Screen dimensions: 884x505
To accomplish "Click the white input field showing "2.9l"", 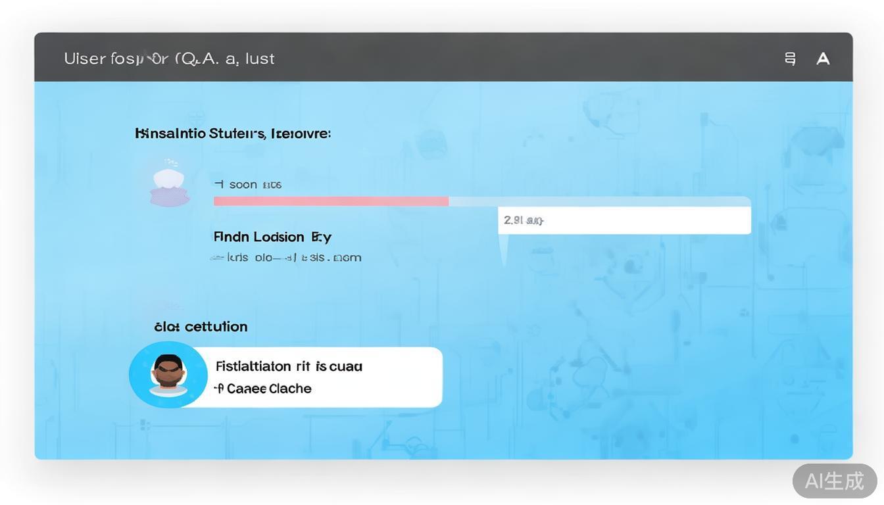I will pyautogui.click(x=624, y=220).
